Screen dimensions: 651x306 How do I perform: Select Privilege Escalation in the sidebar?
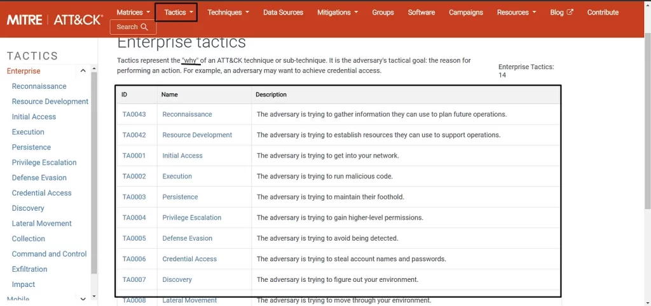(44, 163)
